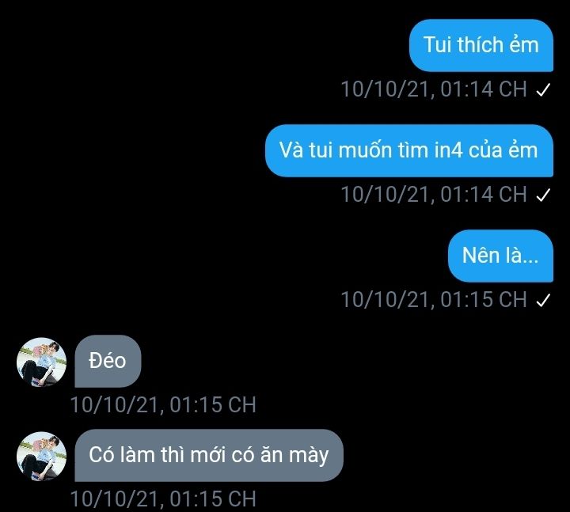Open sender avatar beside 'Có làm thì mới' message
This screenshot has height=512, width=570.
pos(42,457)
